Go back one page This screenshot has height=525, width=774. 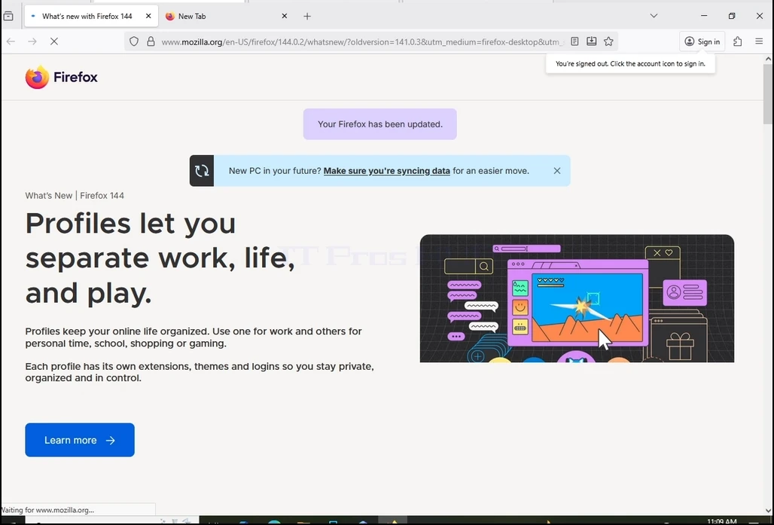pyautogui.click(x=11, y=41)
